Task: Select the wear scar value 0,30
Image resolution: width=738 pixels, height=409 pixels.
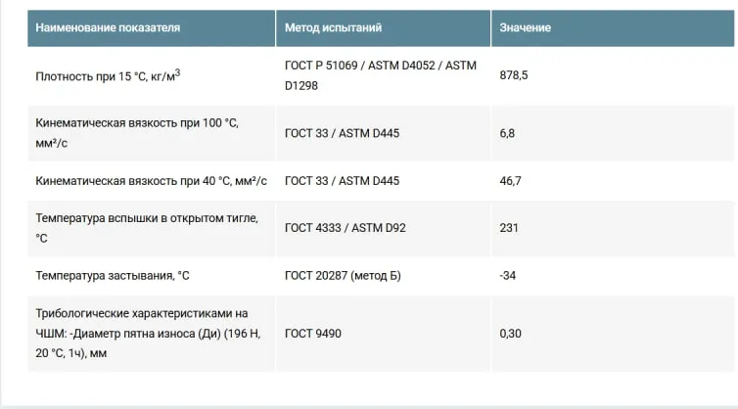Action: pyautogui.click(x=510, y=334)
